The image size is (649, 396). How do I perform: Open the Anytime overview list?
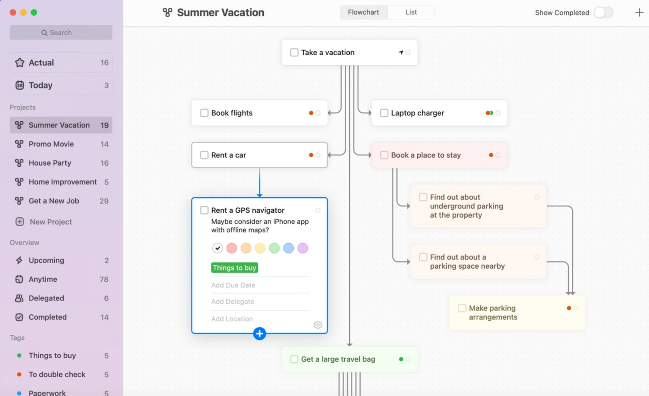61,279
